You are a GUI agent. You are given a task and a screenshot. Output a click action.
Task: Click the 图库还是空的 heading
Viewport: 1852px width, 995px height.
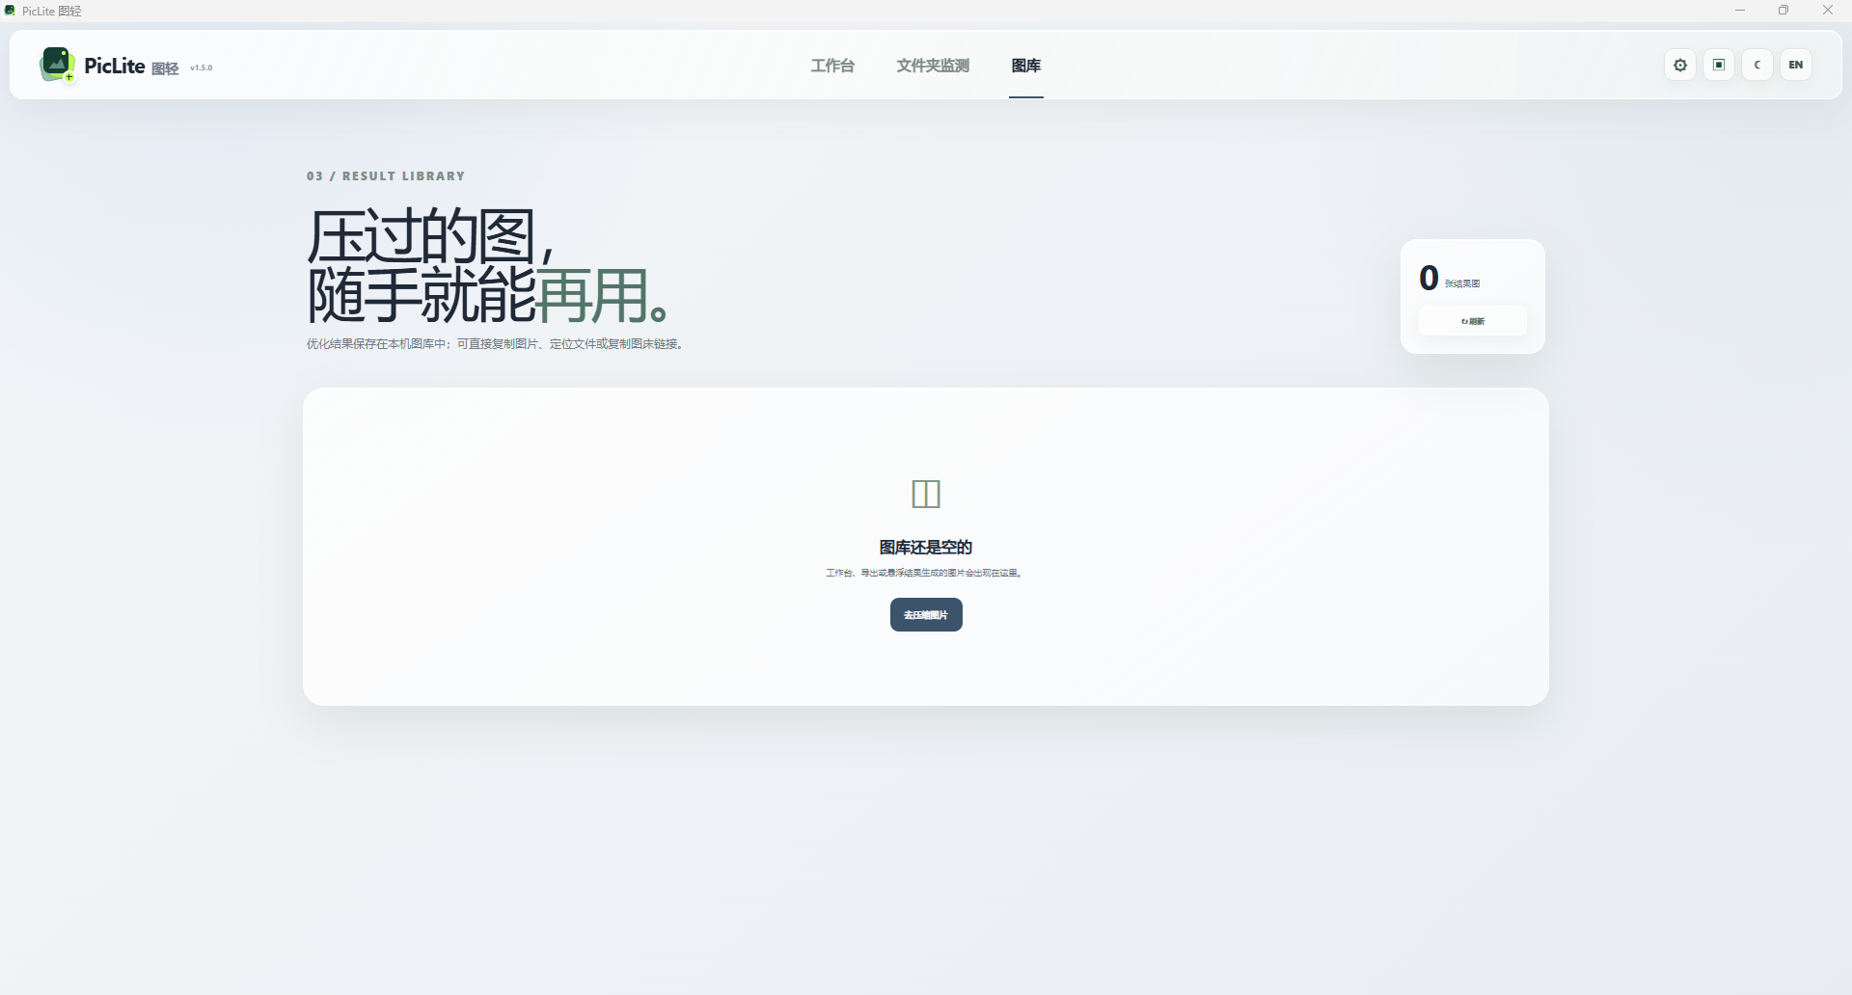[x=926, y=547]
